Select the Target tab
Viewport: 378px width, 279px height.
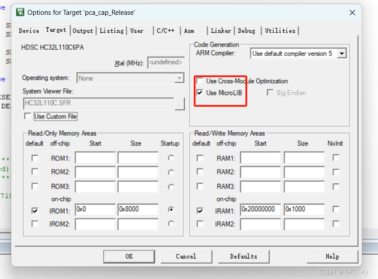(x=56, y=30)
